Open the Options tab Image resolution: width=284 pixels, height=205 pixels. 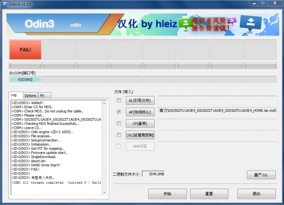pos(30,96)
